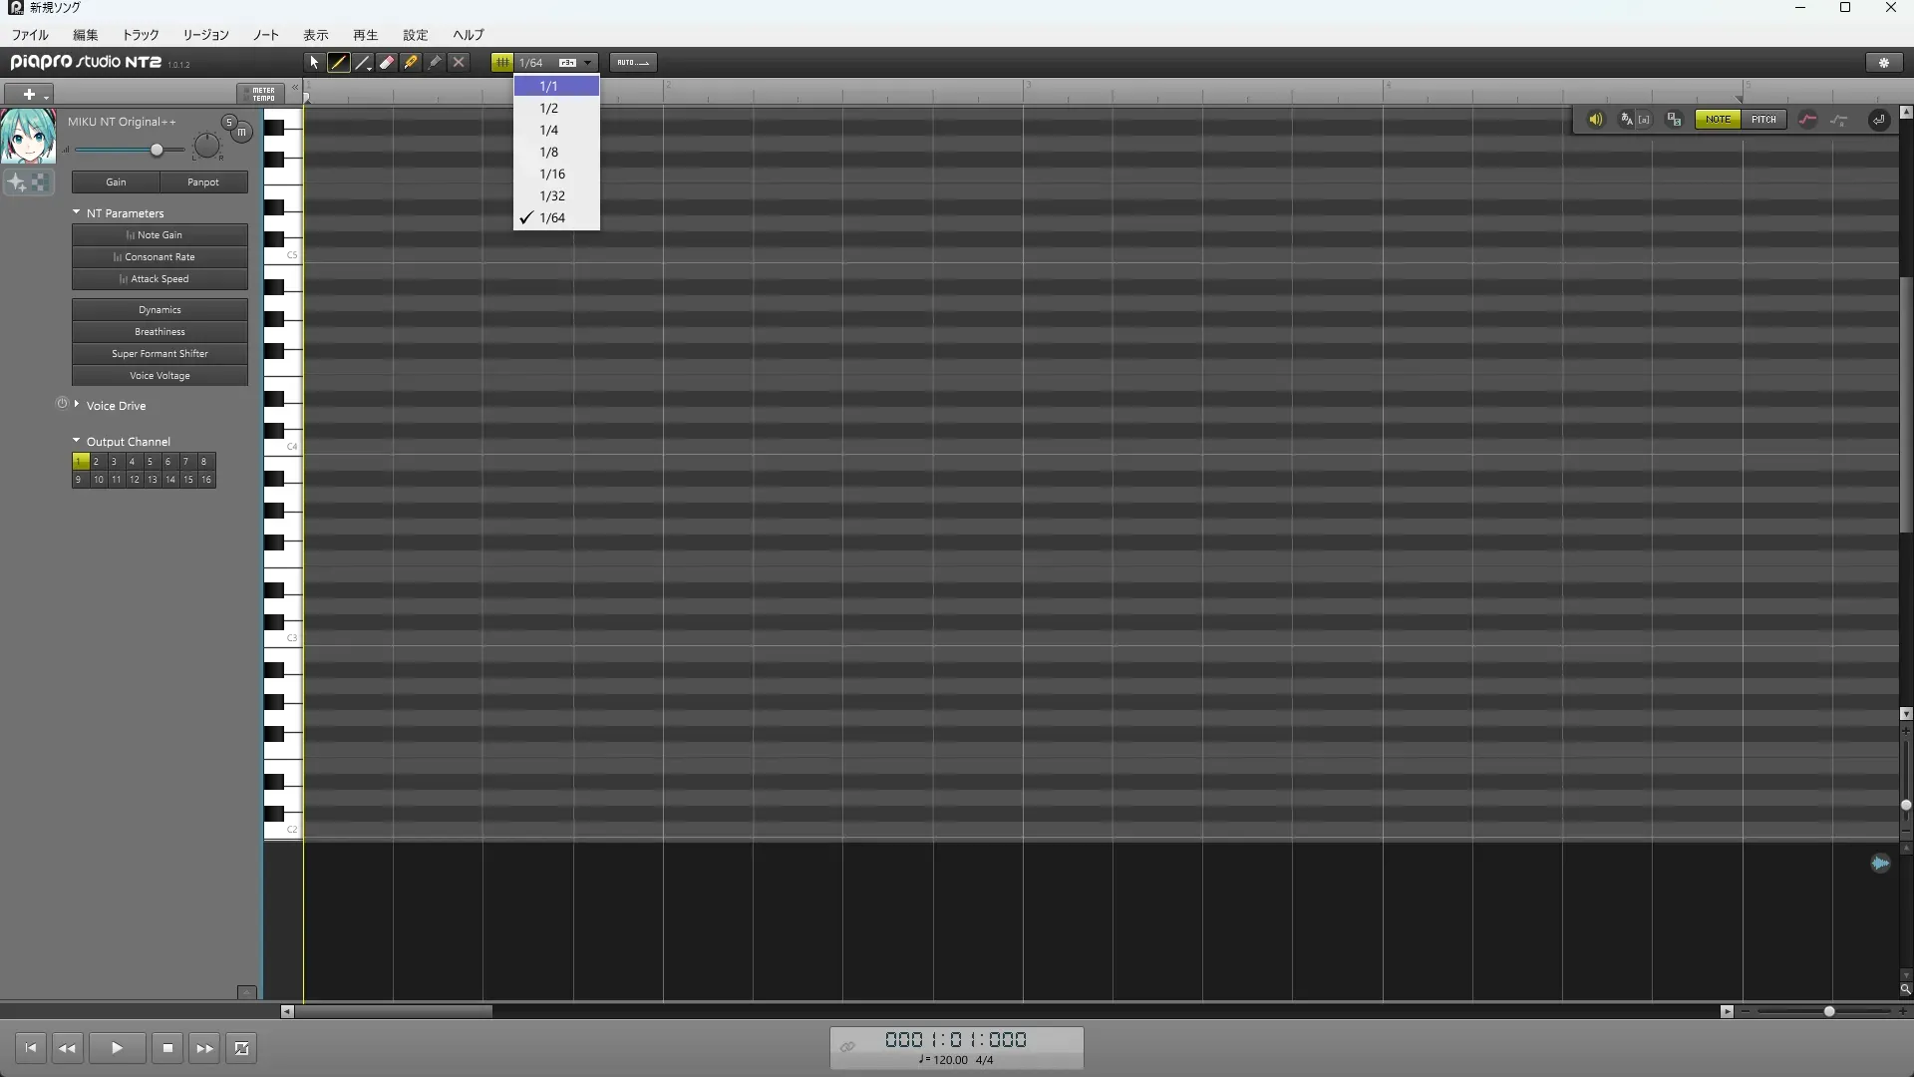
Task: Choose 1/16 from quantize dropdown list
Action: point(552,175)
